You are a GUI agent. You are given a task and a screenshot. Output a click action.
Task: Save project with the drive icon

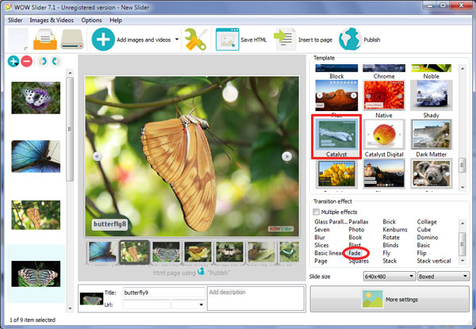point(72,40)
